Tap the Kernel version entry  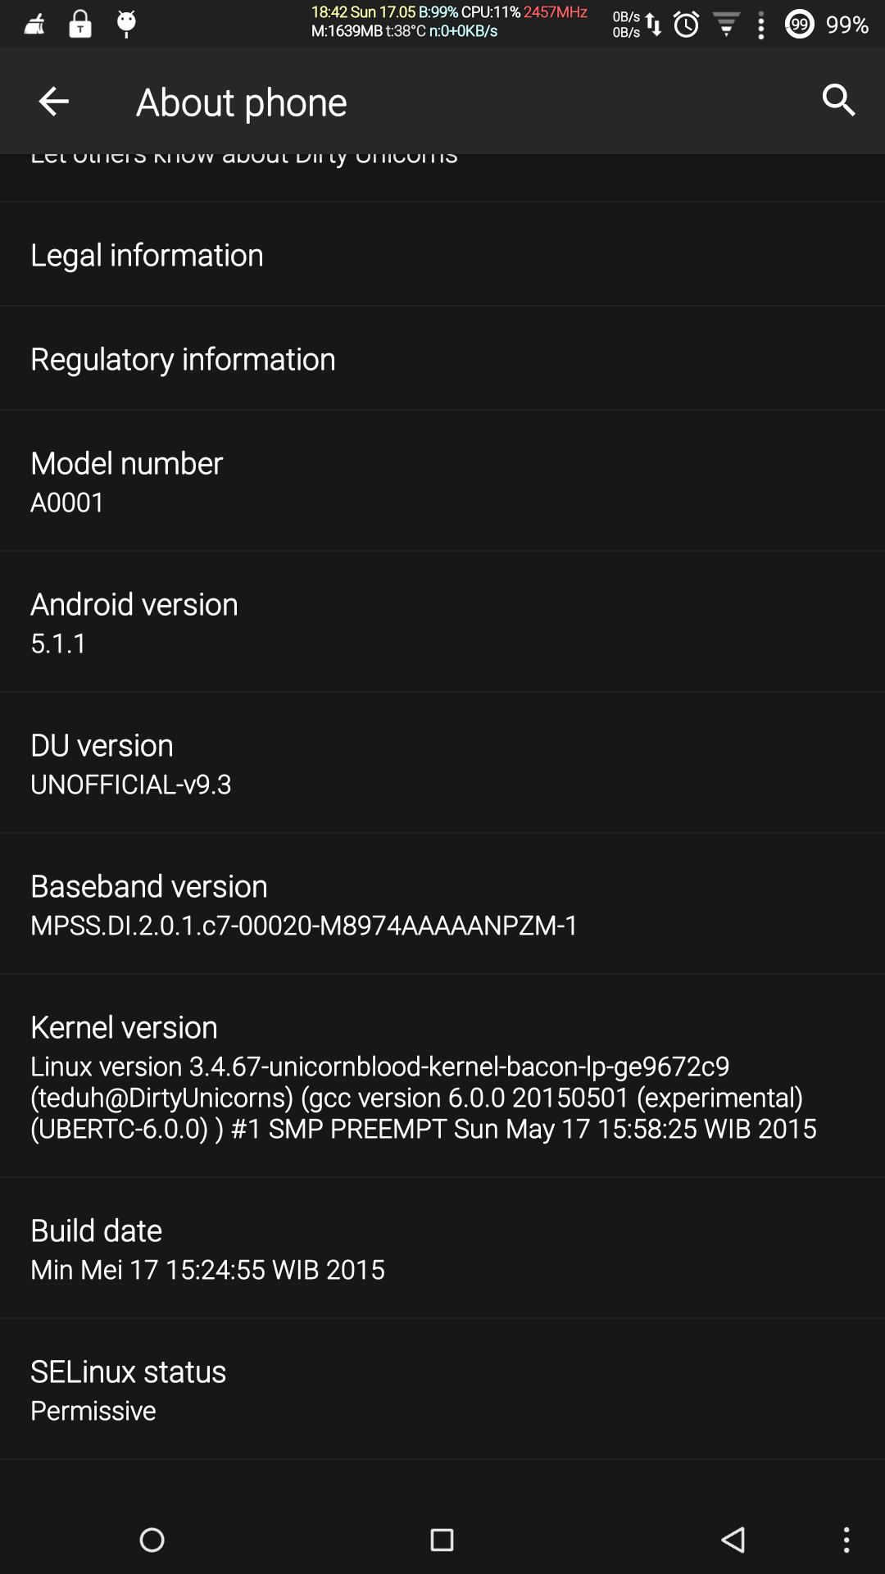click(x=442, y=1076)
